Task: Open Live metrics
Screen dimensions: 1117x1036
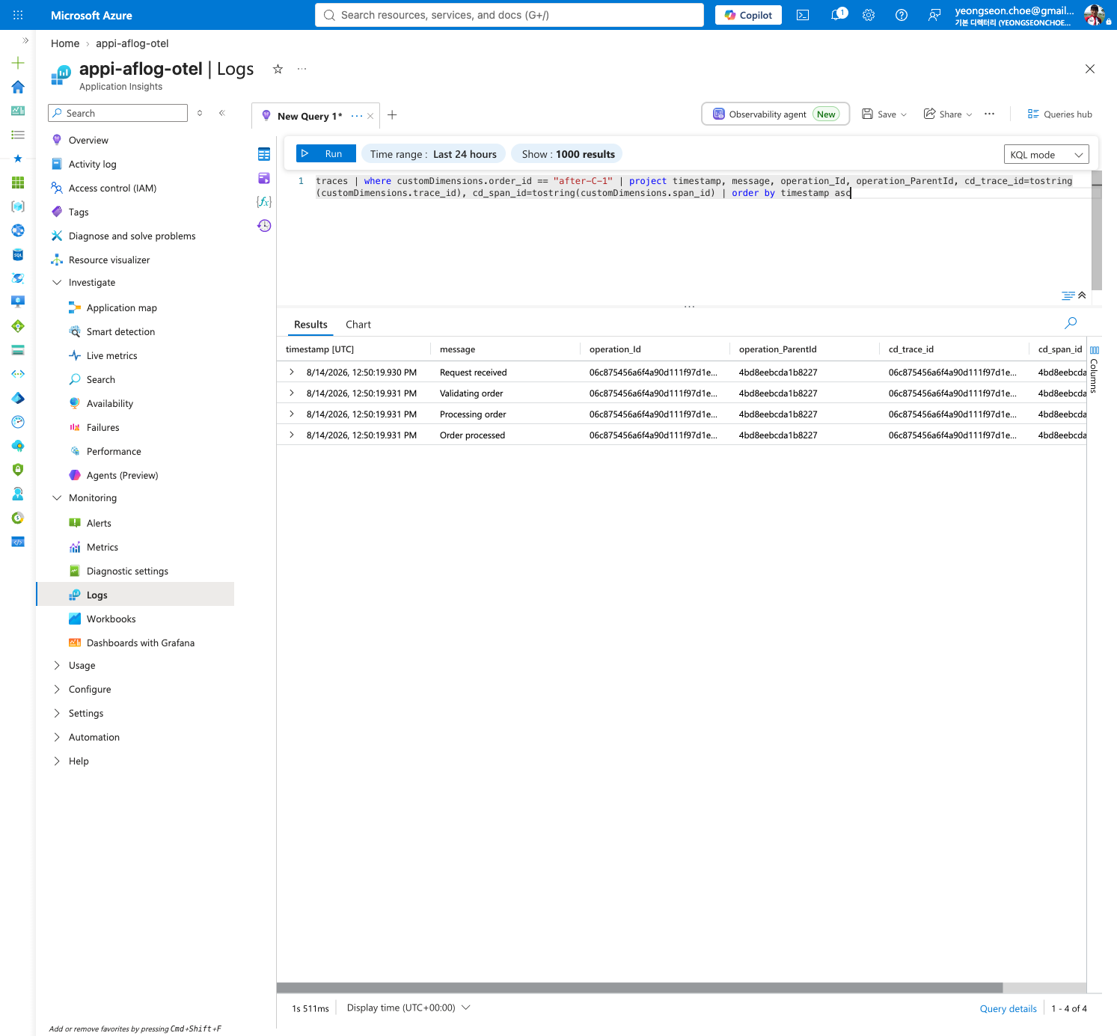Action: (111, 356)
